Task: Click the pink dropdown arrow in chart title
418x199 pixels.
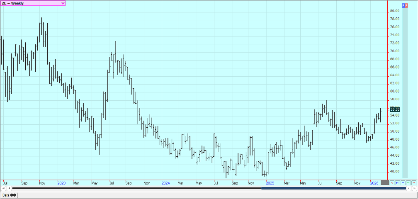Action: click(63, 3)
